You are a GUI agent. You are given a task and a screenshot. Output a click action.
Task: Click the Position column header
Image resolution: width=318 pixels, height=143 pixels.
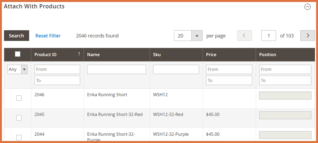(267, 54)
